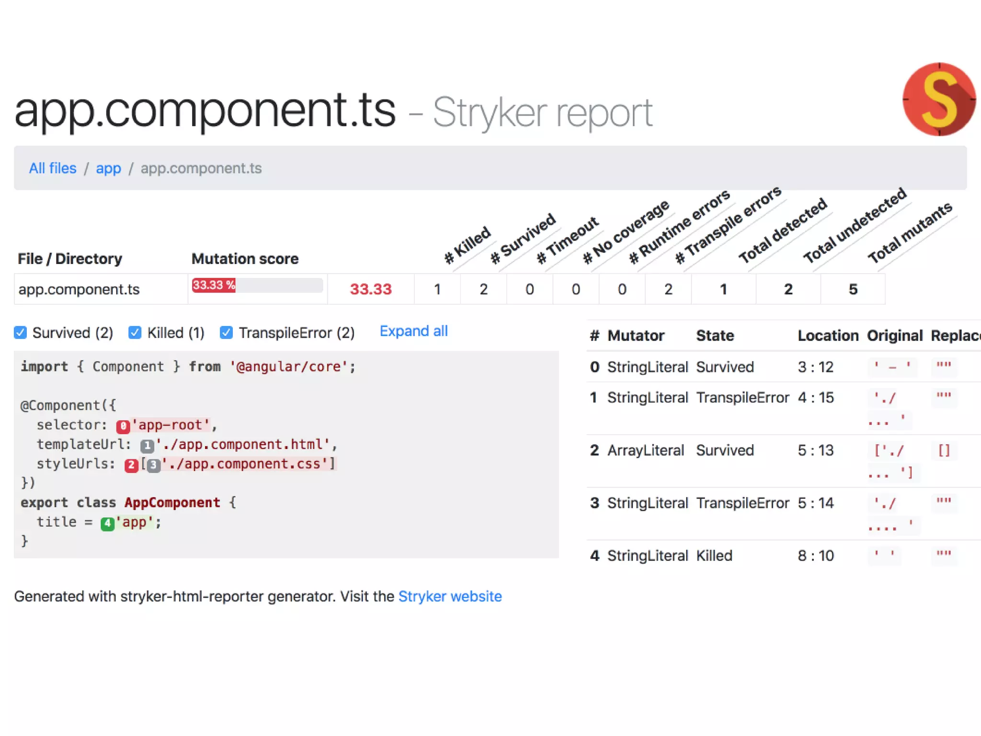Uncheck the Killed (1) filter checkbox
The width and height of the screenshot is (981, 736).
point(135,333)
